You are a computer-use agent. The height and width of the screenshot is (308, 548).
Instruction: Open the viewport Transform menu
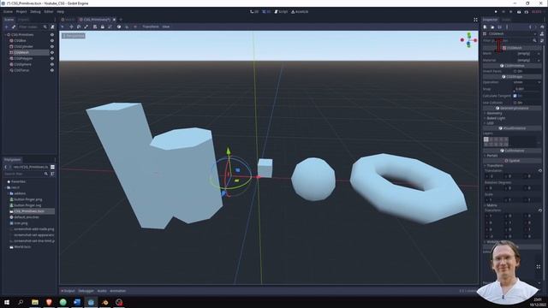pyautogui.click(x=151, y=27)
